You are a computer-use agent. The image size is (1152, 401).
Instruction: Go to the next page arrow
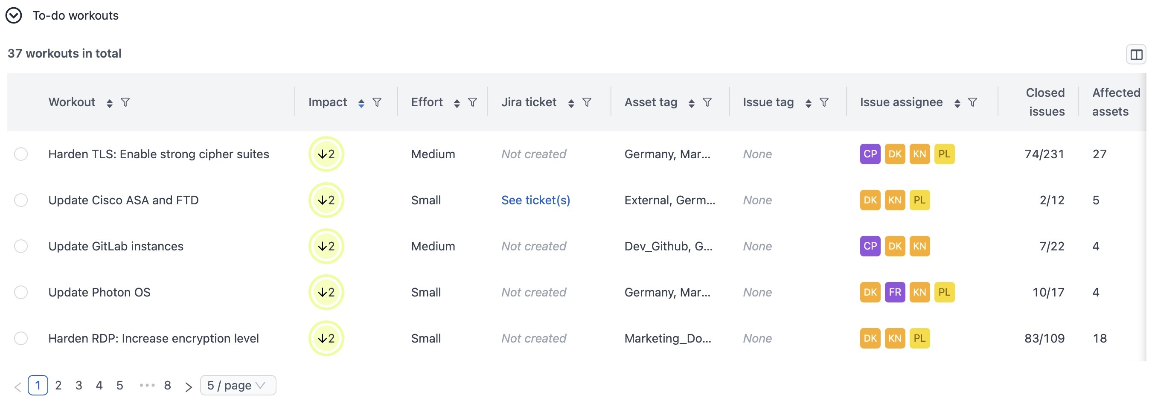tap(188, 386)
